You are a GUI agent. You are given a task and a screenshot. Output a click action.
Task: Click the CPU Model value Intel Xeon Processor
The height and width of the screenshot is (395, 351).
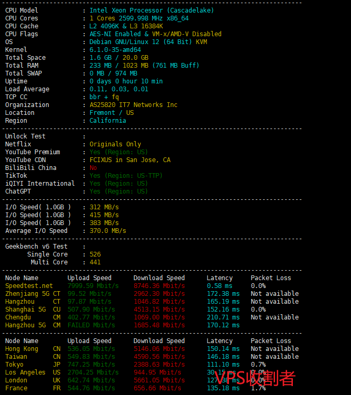[x=151, y=10]
